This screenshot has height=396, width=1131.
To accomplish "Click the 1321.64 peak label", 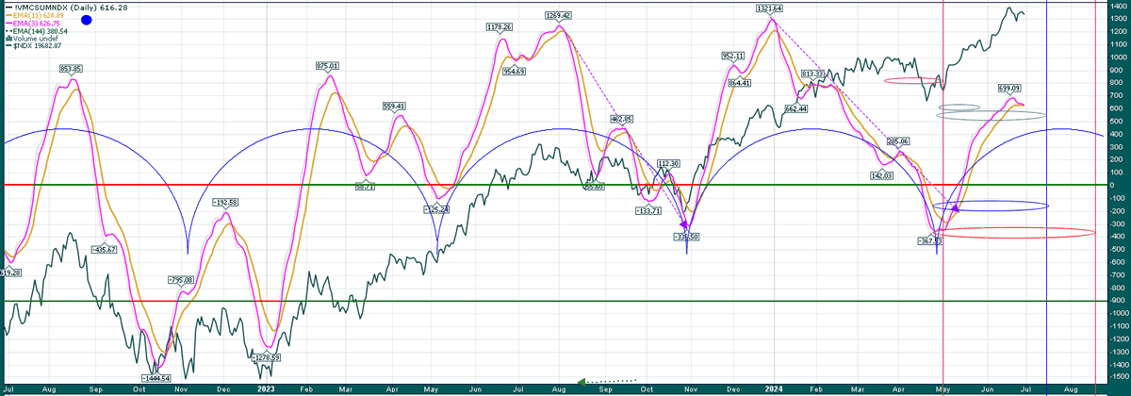I will [x=769, y=8].
